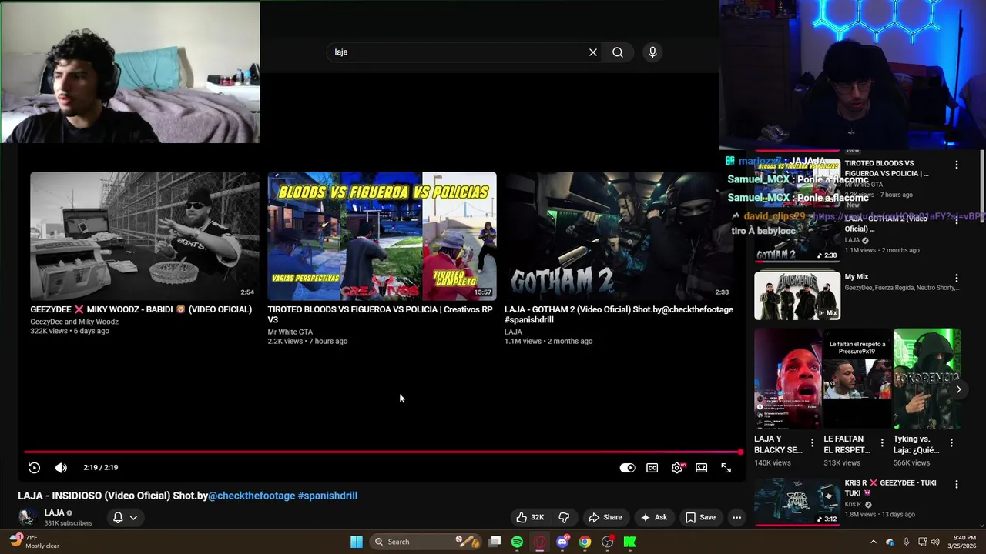Open the weather widget showing 71°F
Screen dimensions: 986x554
35,542
